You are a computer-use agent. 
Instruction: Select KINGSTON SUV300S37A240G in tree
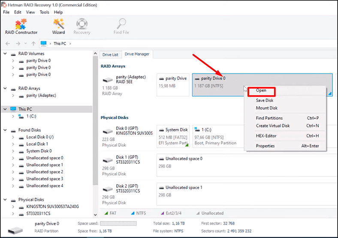[52, 207]
